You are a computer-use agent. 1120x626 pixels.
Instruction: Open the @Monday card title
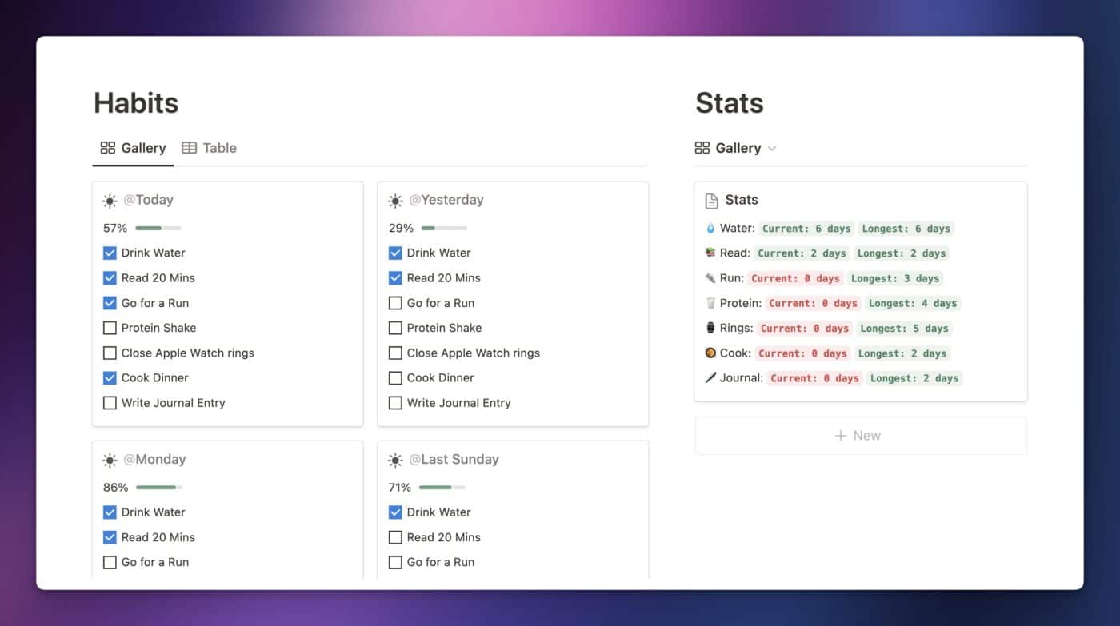154,459
